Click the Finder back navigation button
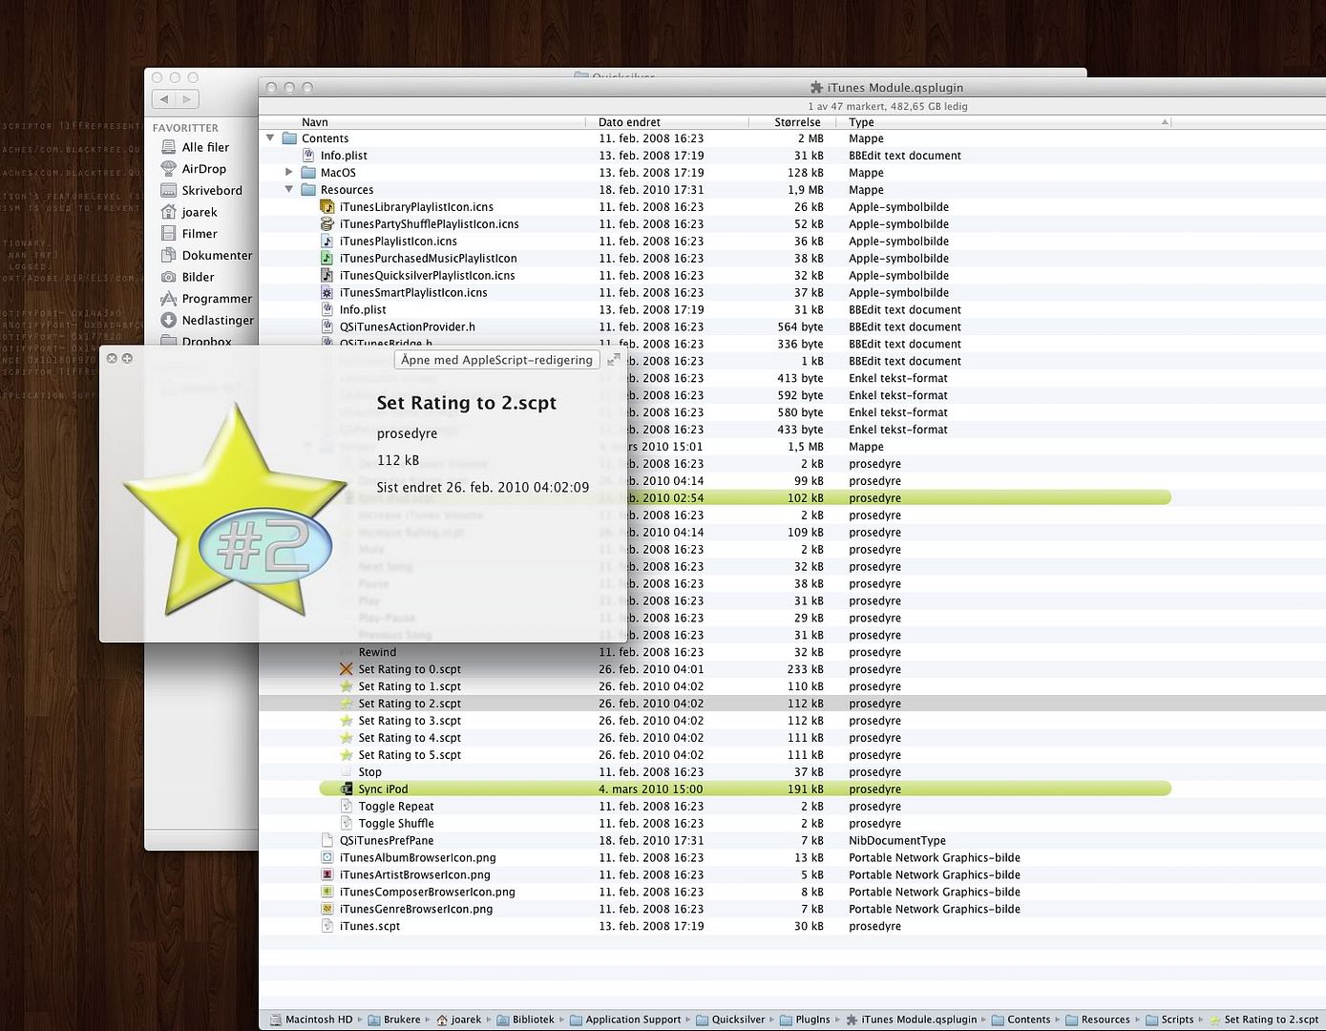This screenshot has height=1031, width=1326. point(165,99)
